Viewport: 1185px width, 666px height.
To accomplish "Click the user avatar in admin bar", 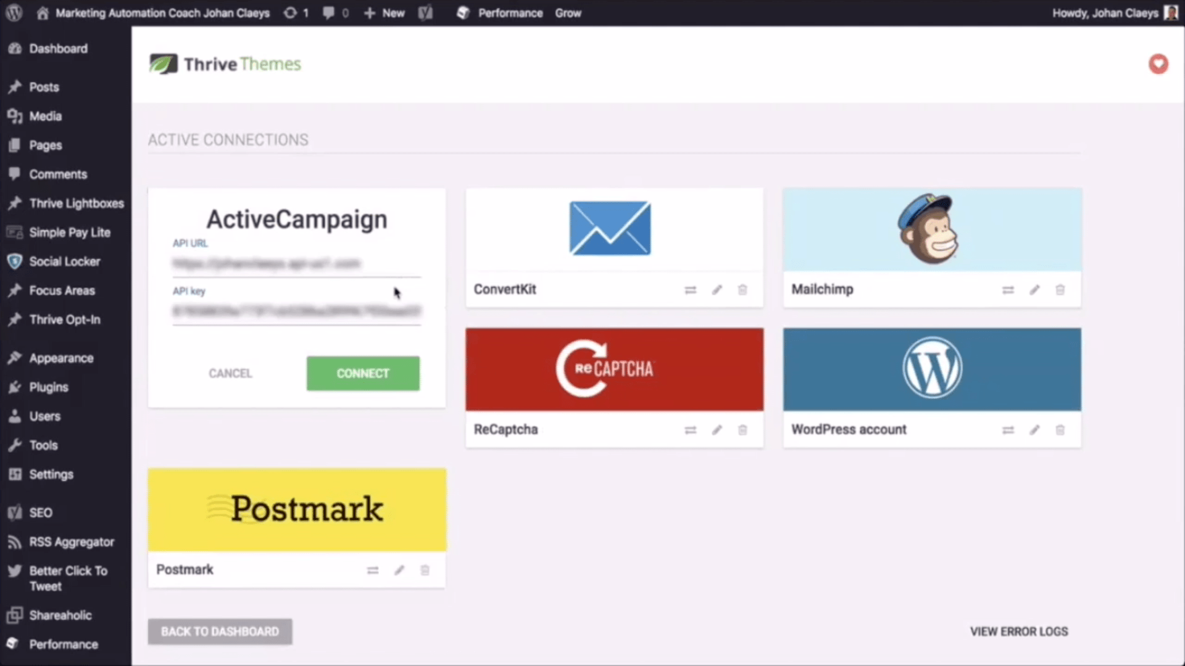I will (x=1171, y=13).
